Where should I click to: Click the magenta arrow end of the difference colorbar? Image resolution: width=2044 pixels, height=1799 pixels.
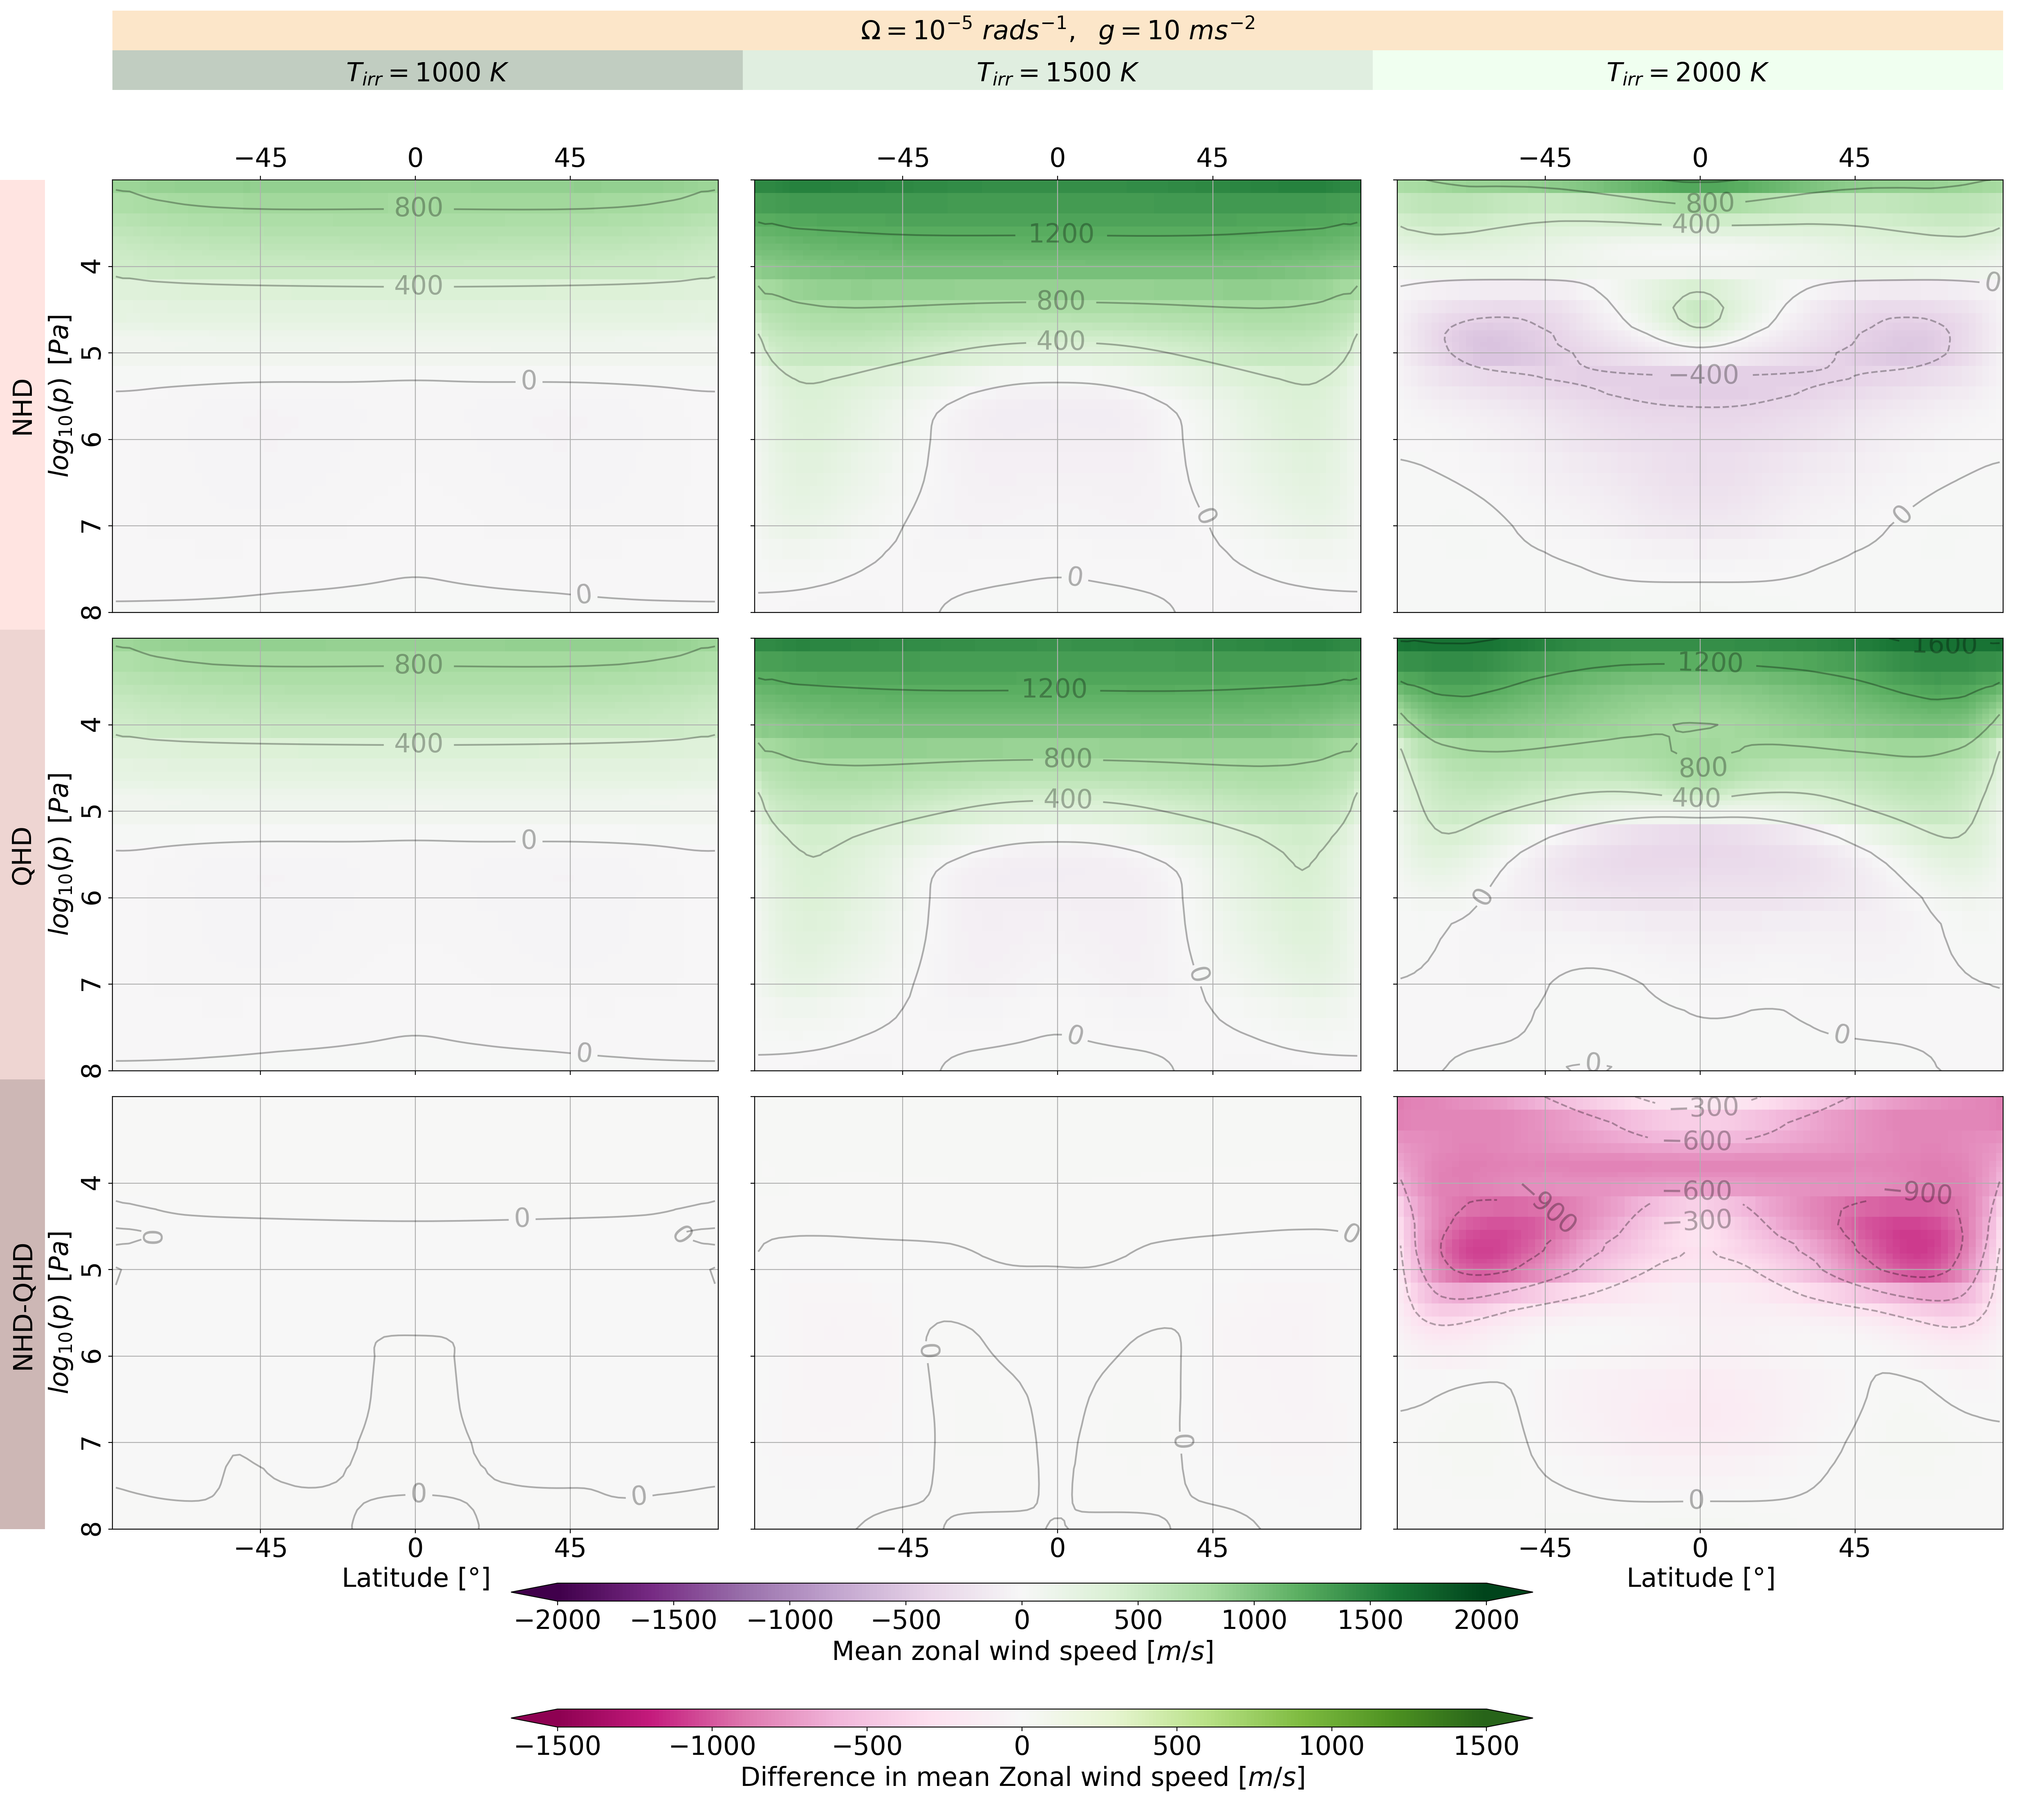pyautogui.click(x=534, y=1718)
